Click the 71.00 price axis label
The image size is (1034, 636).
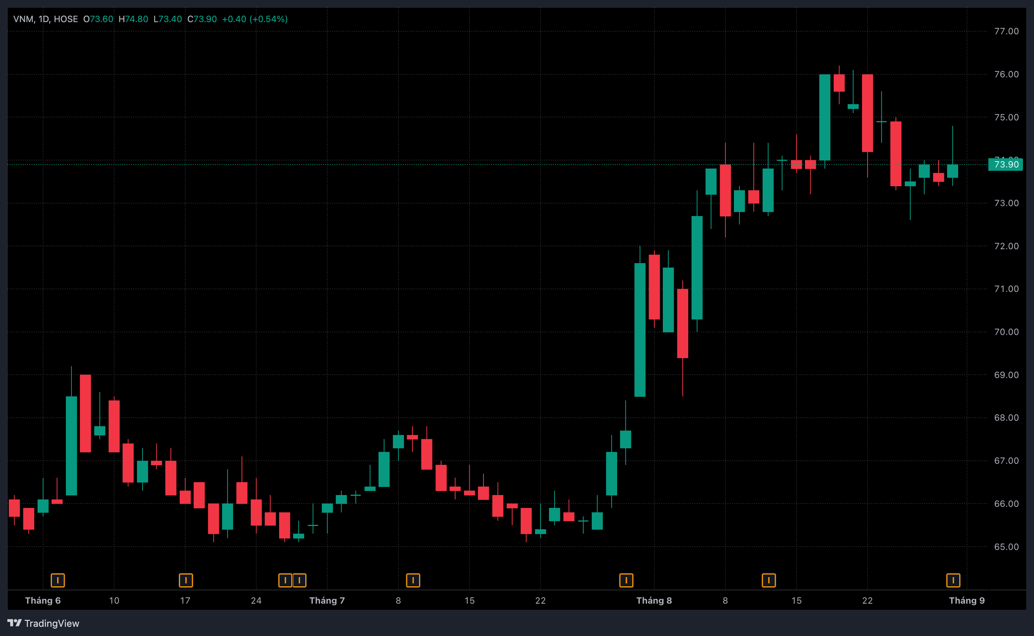point(1006,289)
